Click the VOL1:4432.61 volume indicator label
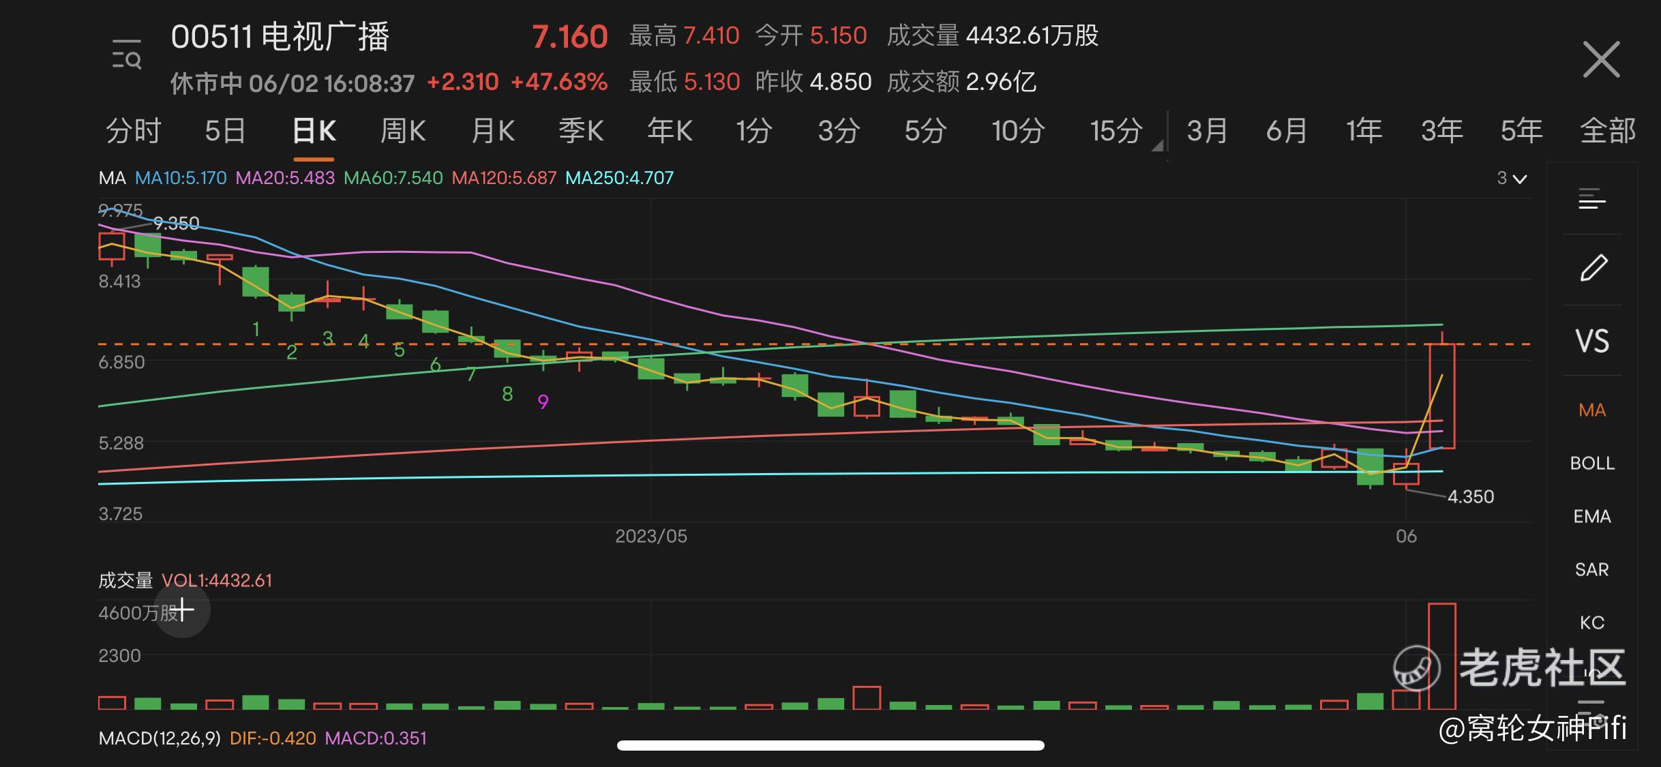The width and height of the screenshot is (1661, 767). point(218,580)
